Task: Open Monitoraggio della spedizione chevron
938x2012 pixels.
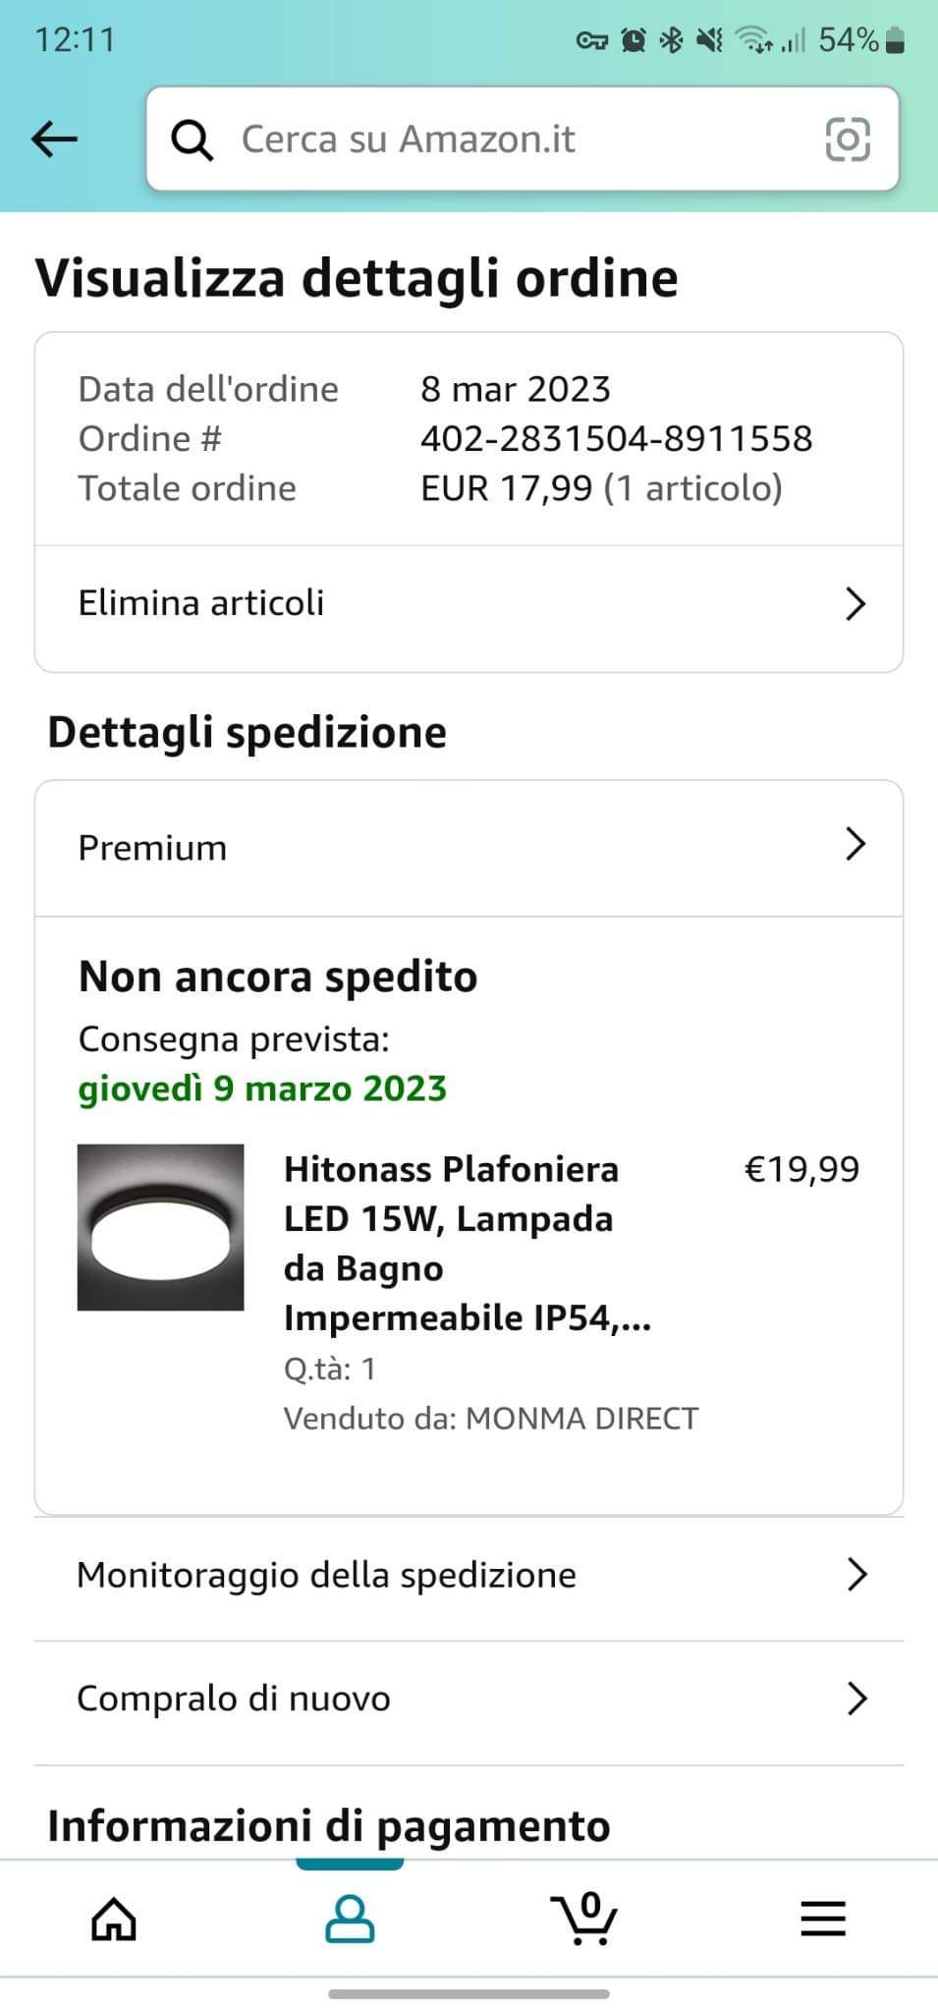Action: click(856, 1575)
